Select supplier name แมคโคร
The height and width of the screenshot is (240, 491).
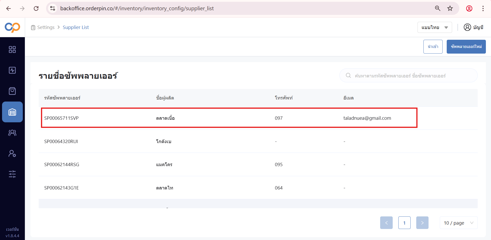click(x=164, y=165)
